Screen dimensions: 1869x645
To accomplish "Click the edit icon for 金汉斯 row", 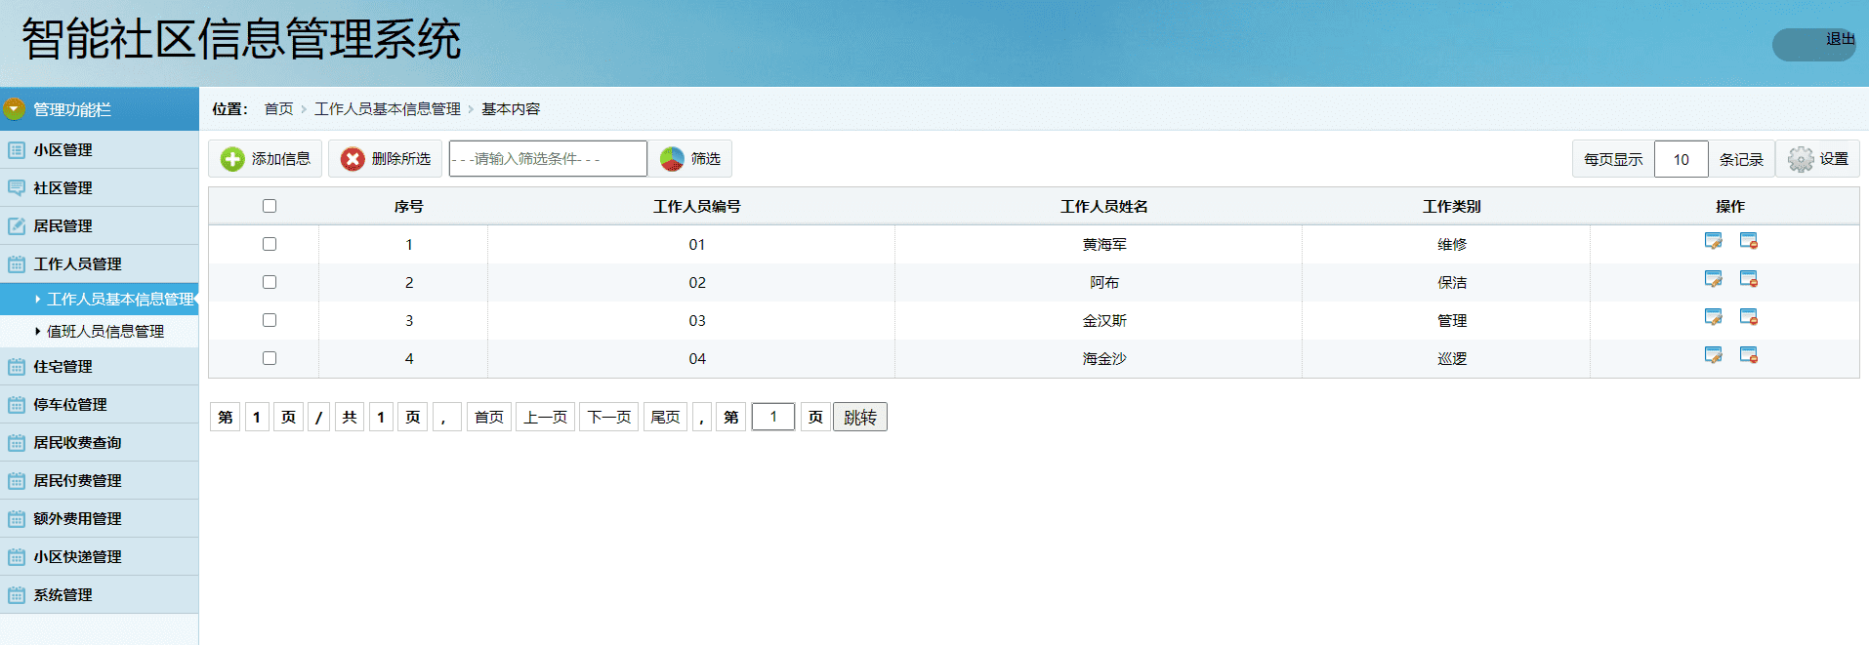I will (1713, 317).
